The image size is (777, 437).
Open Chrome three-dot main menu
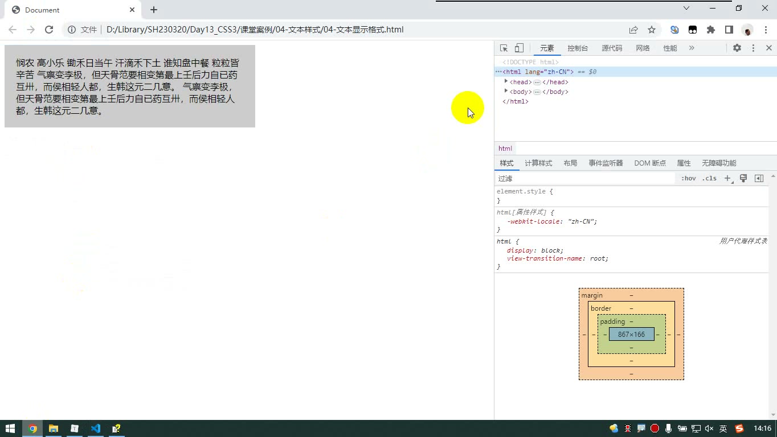click(765, 30)
